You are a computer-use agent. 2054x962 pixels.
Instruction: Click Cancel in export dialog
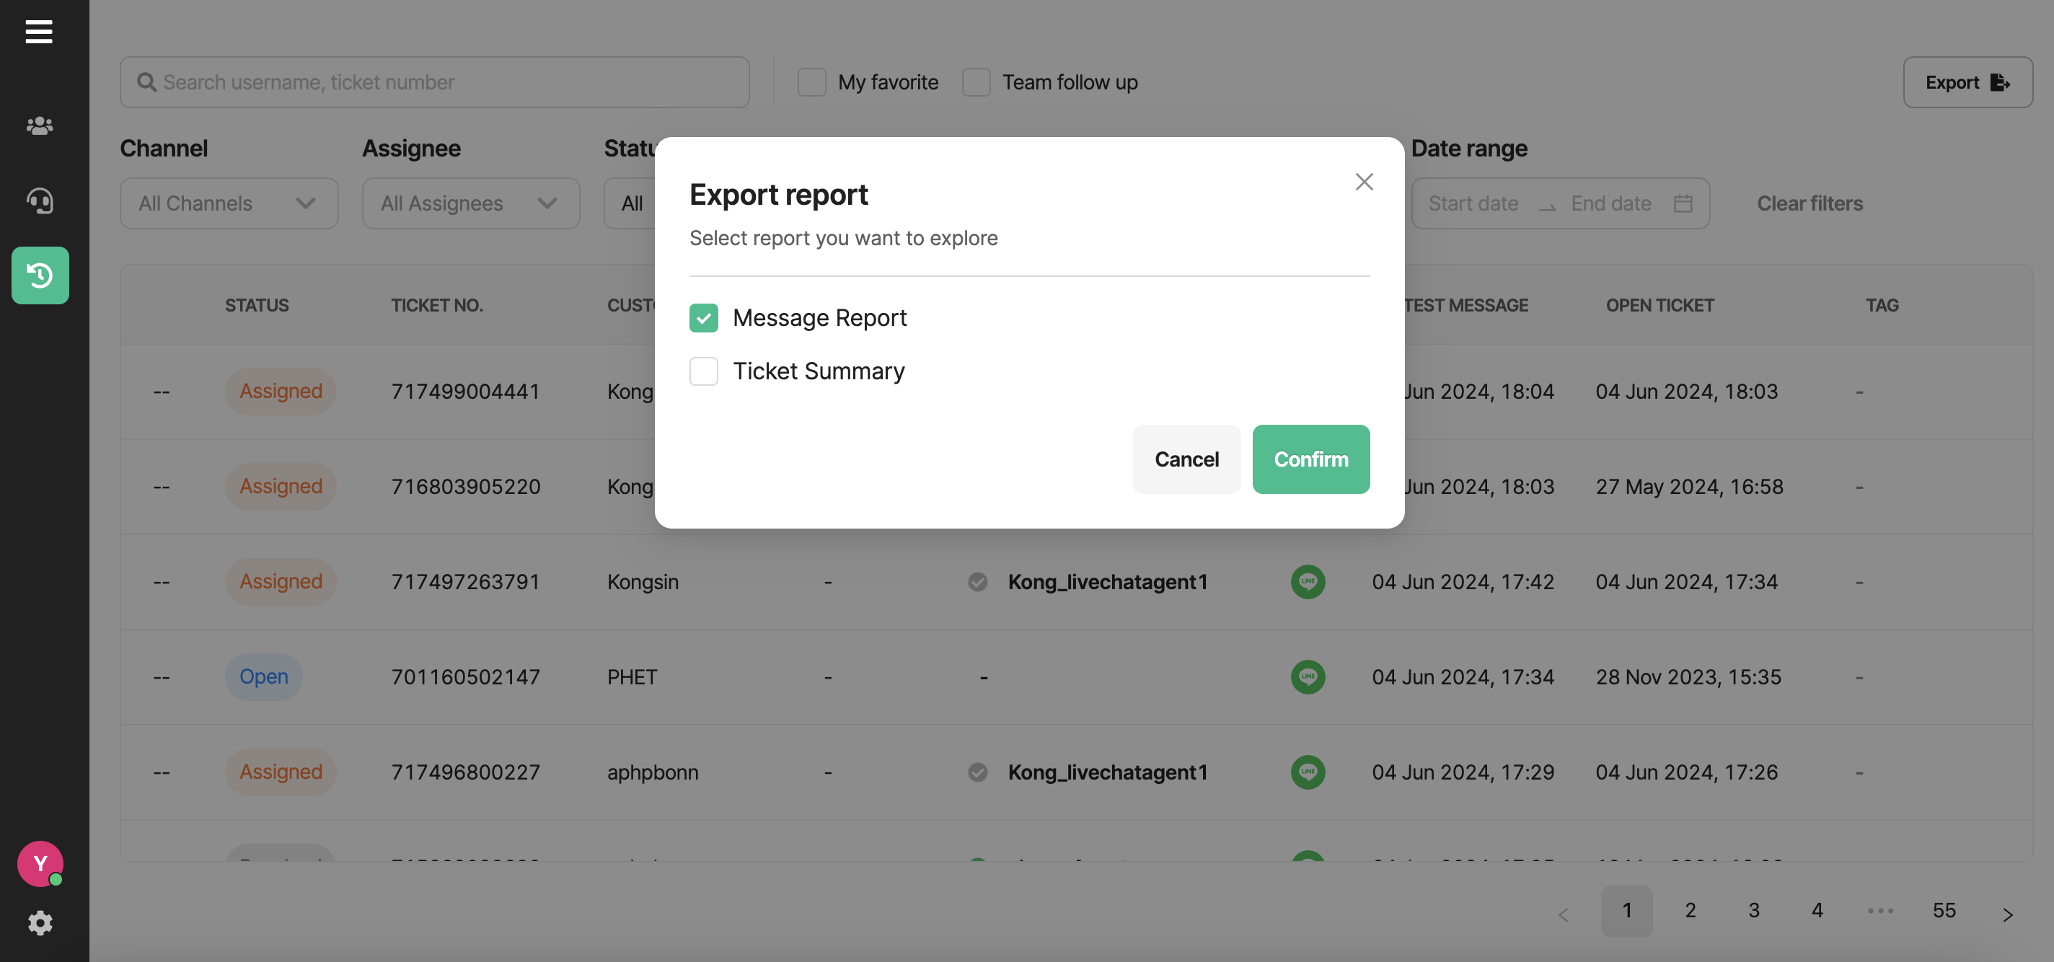click(x=1186, y=459)
